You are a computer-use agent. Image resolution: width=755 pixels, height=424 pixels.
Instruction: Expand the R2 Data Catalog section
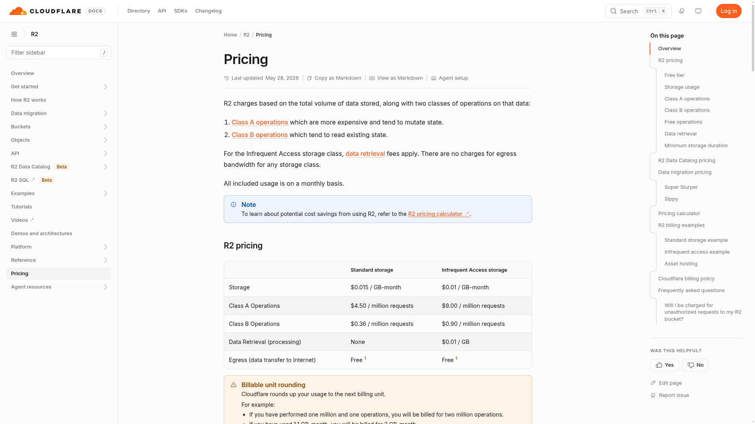[105, 167]
